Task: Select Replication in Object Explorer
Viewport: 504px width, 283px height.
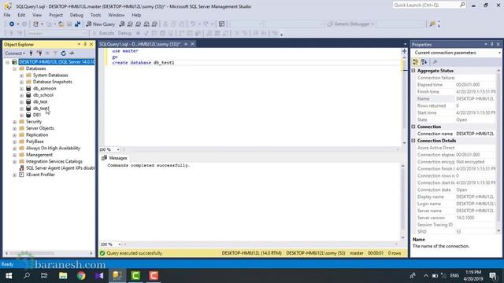Action: coord(37,134)
